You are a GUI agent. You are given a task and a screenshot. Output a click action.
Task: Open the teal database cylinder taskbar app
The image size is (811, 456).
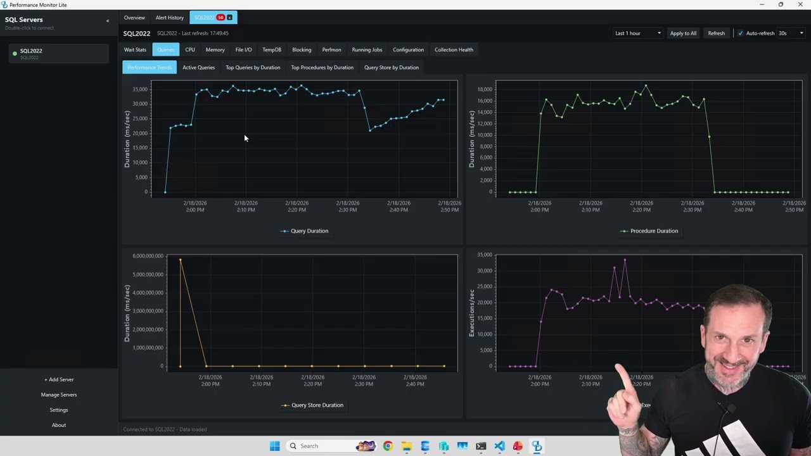(444, 446)
